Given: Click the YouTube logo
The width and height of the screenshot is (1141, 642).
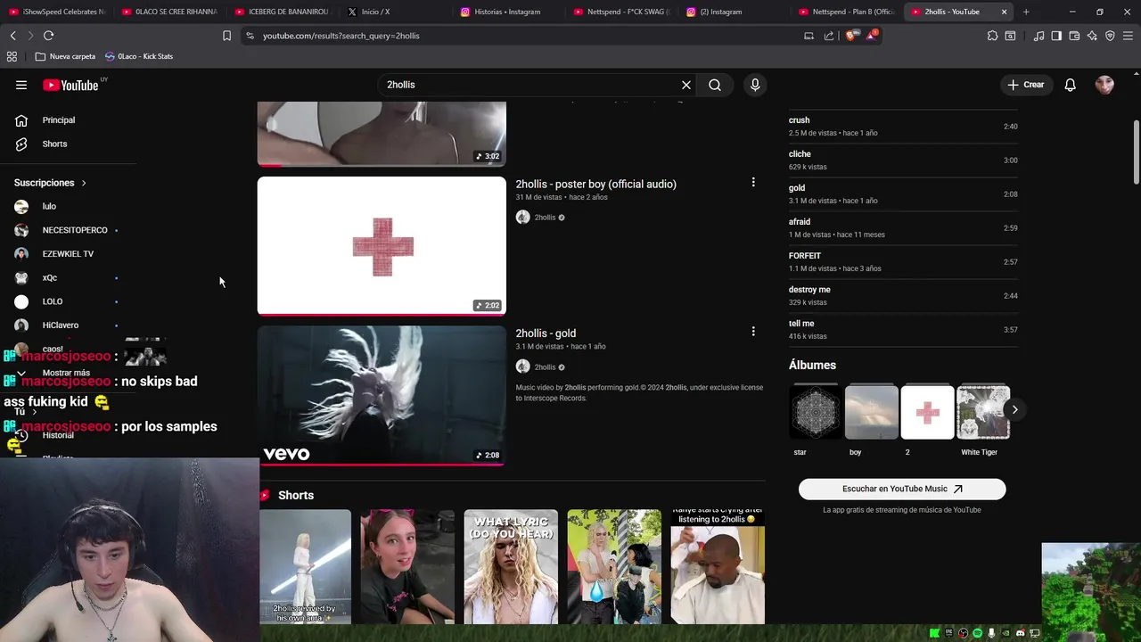Looking at the screenshot, I should [x=70, y=86].
